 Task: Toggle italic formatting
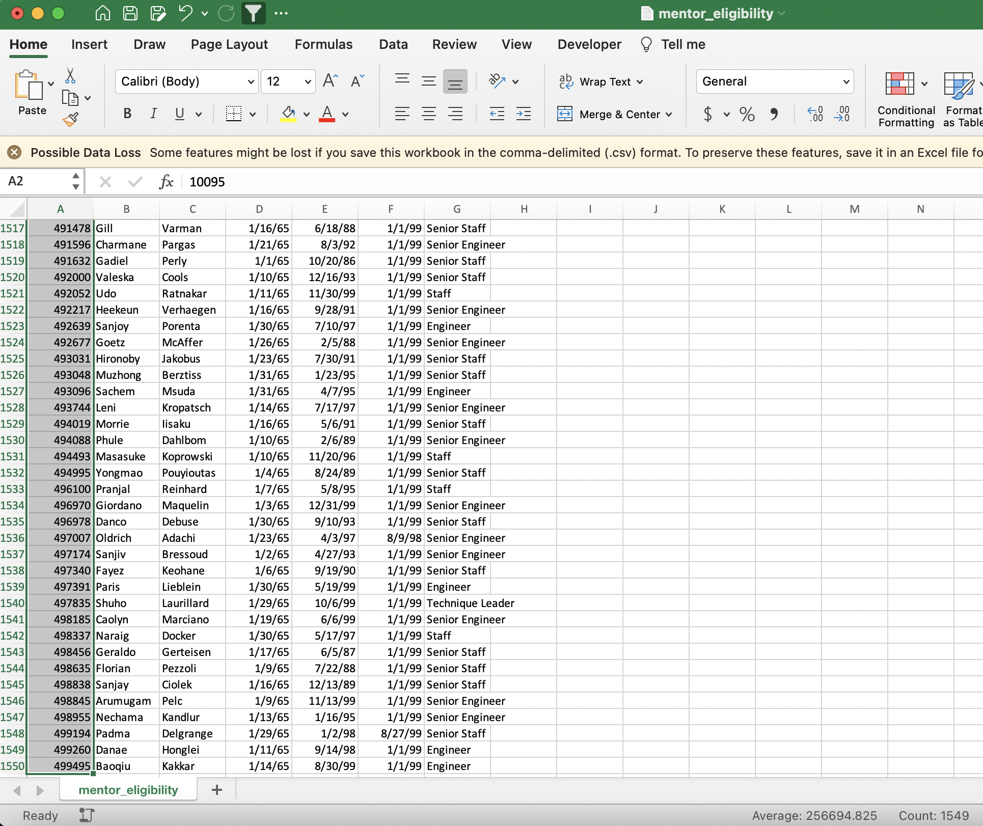coord(153,113)
